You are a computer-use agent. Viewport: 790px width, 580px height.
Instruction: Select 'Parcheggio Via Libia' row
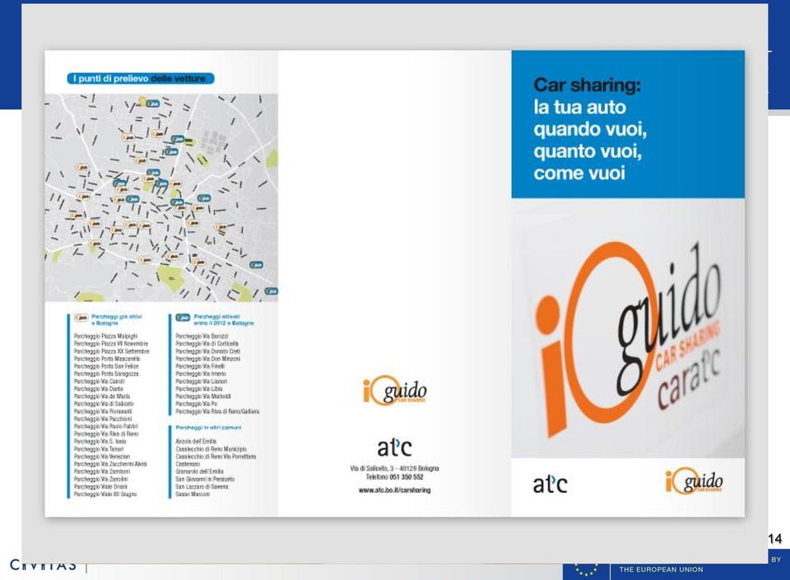(199, 388)
